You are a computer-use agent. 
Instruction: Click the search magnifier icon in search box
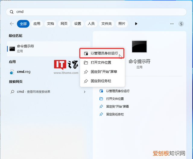[11, 12]
